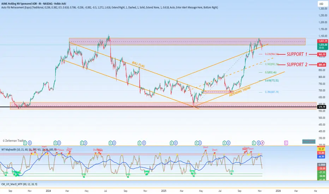Click the purple upcoming earnings E icon
The width and height of the screenshot is (329, 194).
(286, 143)
